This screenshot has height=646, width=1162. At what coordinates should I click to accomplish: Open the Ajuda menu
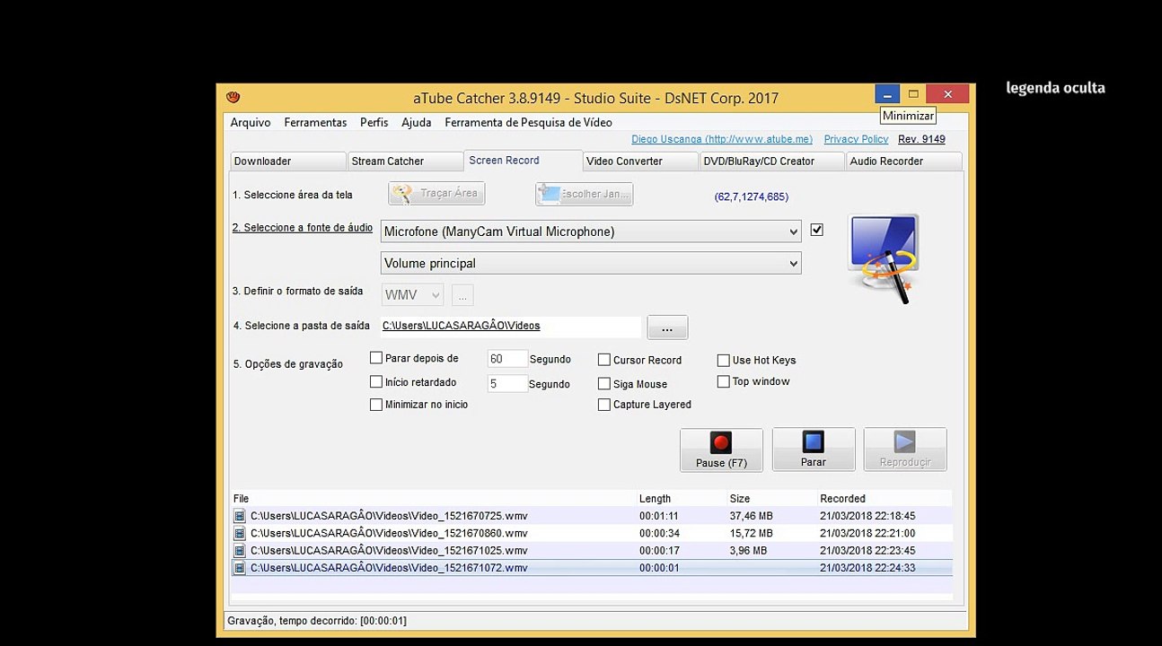[417, 123]
